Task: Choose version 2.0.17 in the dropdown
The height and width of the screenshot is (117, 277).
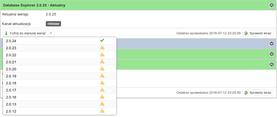Action: coord(60,90)
